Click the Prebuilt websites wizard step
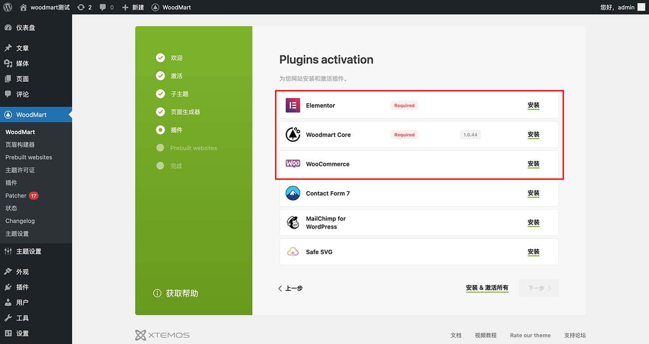The image size is (649, 344). [187, 148]
